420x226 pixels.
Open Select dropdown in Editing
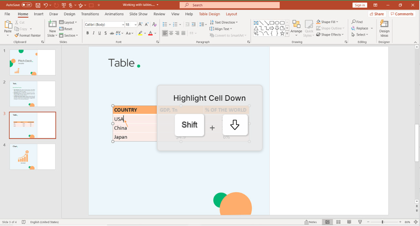(x=360, y=35)
